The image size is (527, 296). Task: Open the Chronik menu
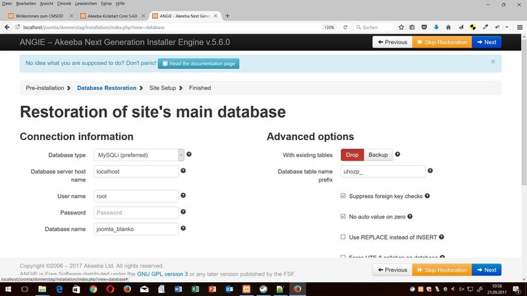[64, 3]
